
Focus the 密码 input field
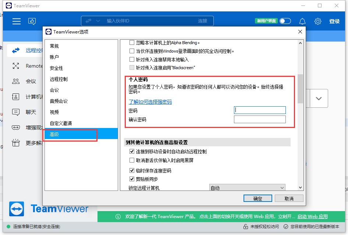point(260,110)
